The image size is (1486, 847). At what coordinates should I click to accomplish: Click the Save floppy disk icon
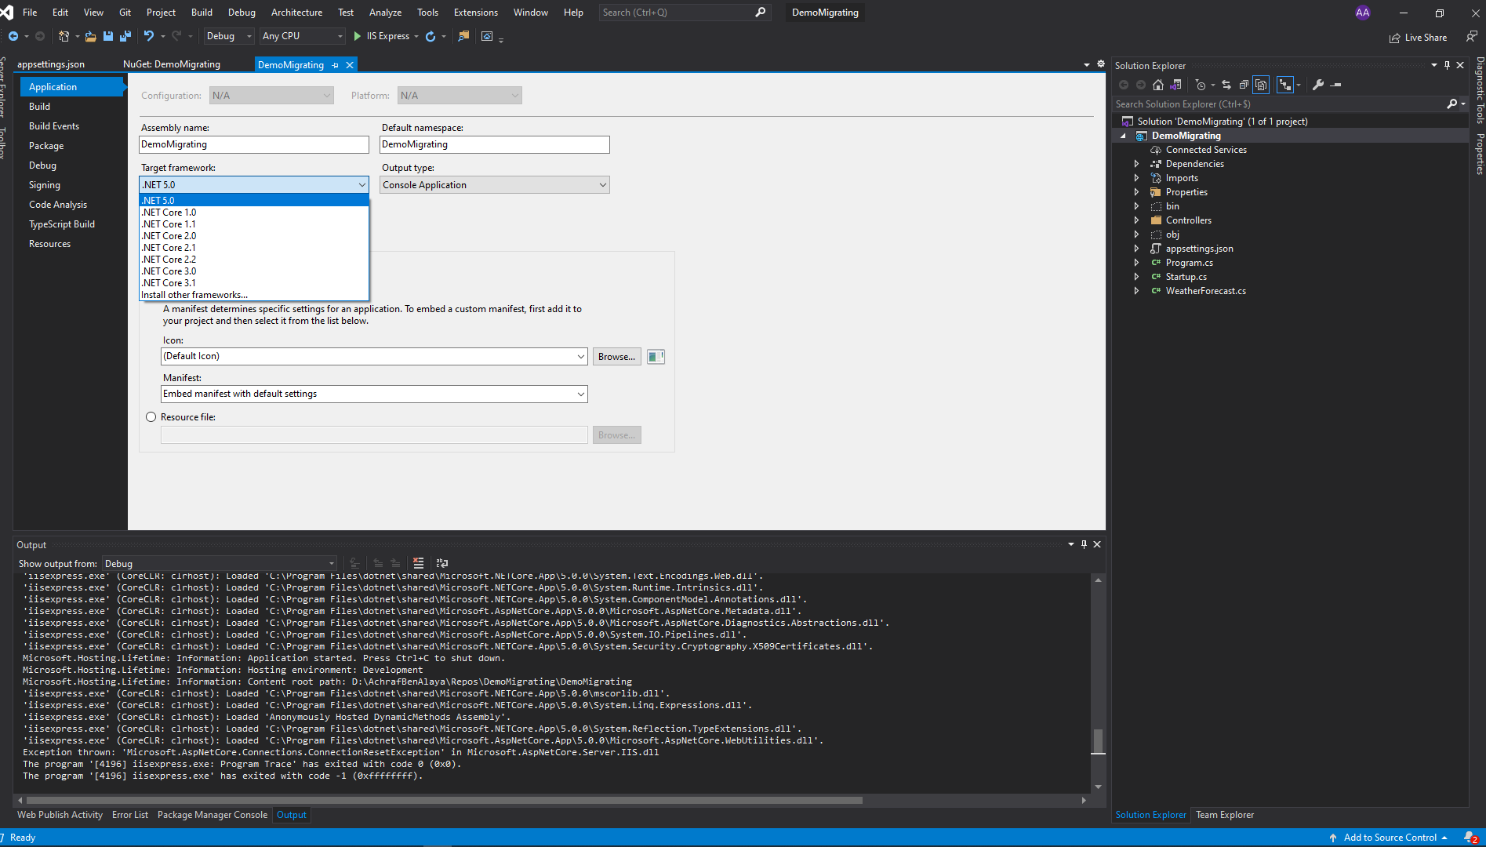click(x=108, y=36)
